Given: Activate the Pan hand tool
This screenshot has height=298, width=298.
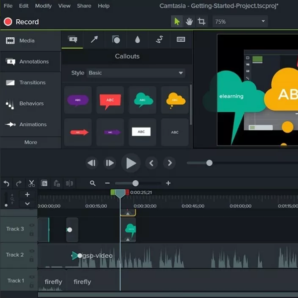Looking at the screenshot, I should click(x=189, y=21).
